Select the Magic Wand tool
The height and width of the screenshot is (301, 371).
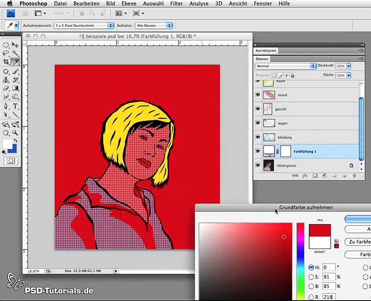(15, 53)
